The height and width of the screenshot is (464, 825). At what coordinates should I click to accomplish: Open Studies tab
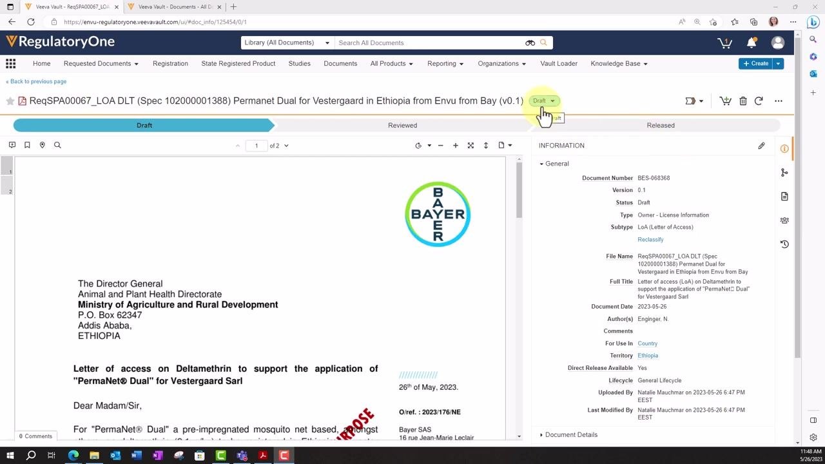click(x=300, y=63)
